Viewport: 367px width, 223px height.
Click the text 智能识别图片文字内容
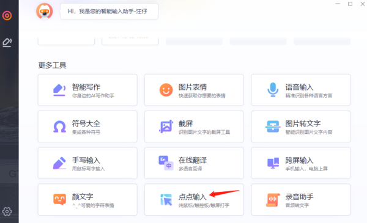308,133
